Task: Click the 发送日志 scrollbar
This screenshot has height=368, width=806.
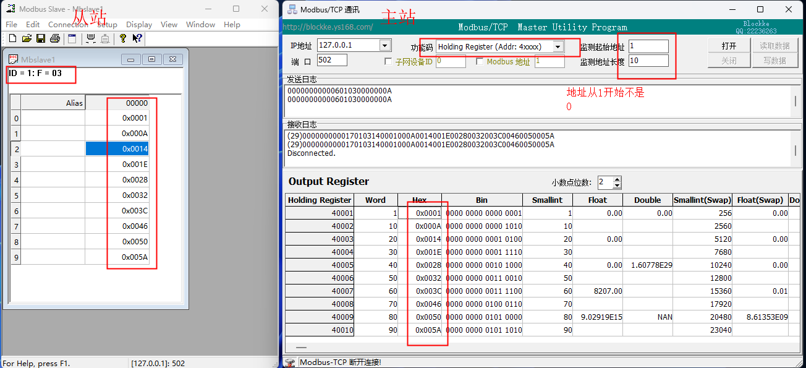Action: [x=795, y=100]
